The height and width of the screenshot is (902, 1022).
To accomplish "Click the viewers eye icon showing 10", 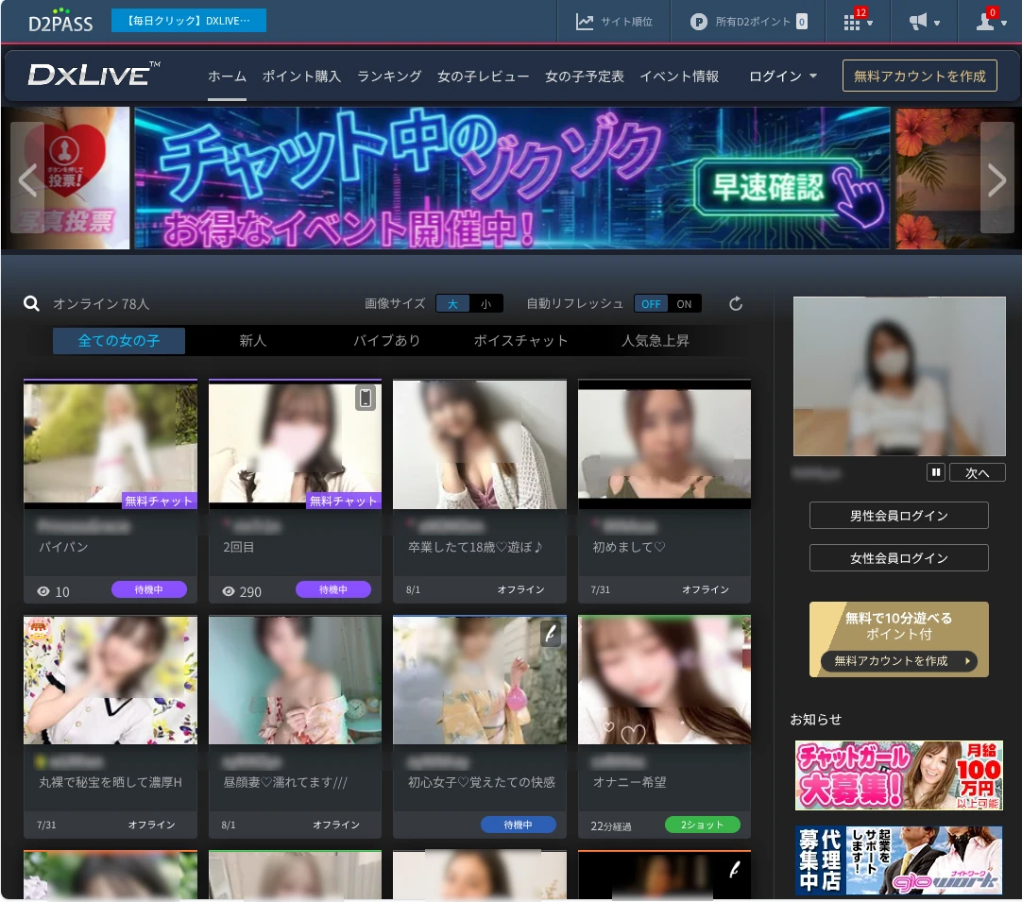I will (x=43, y=592).
